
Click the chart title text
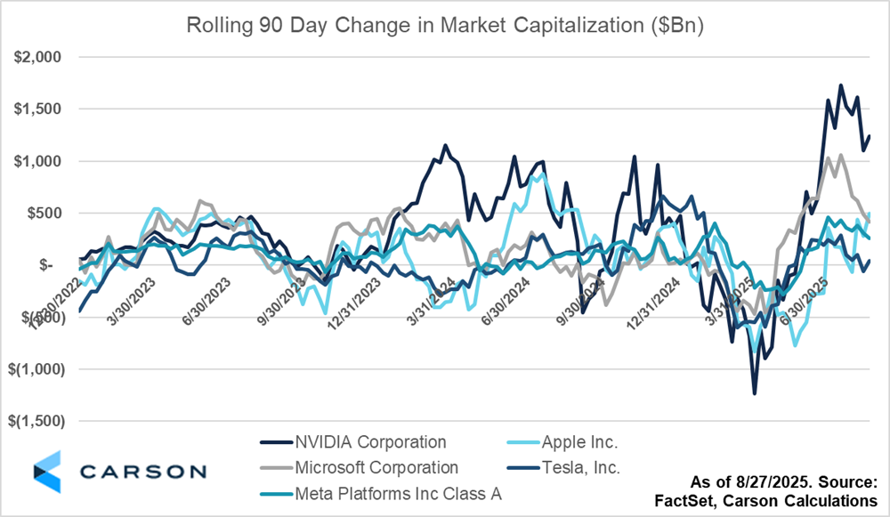click(445, 25)
